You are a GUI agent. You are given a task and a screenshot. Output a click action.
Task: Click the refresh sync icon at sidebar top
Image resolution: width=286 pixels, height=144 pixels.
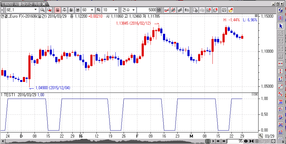(x=281, y=11)
